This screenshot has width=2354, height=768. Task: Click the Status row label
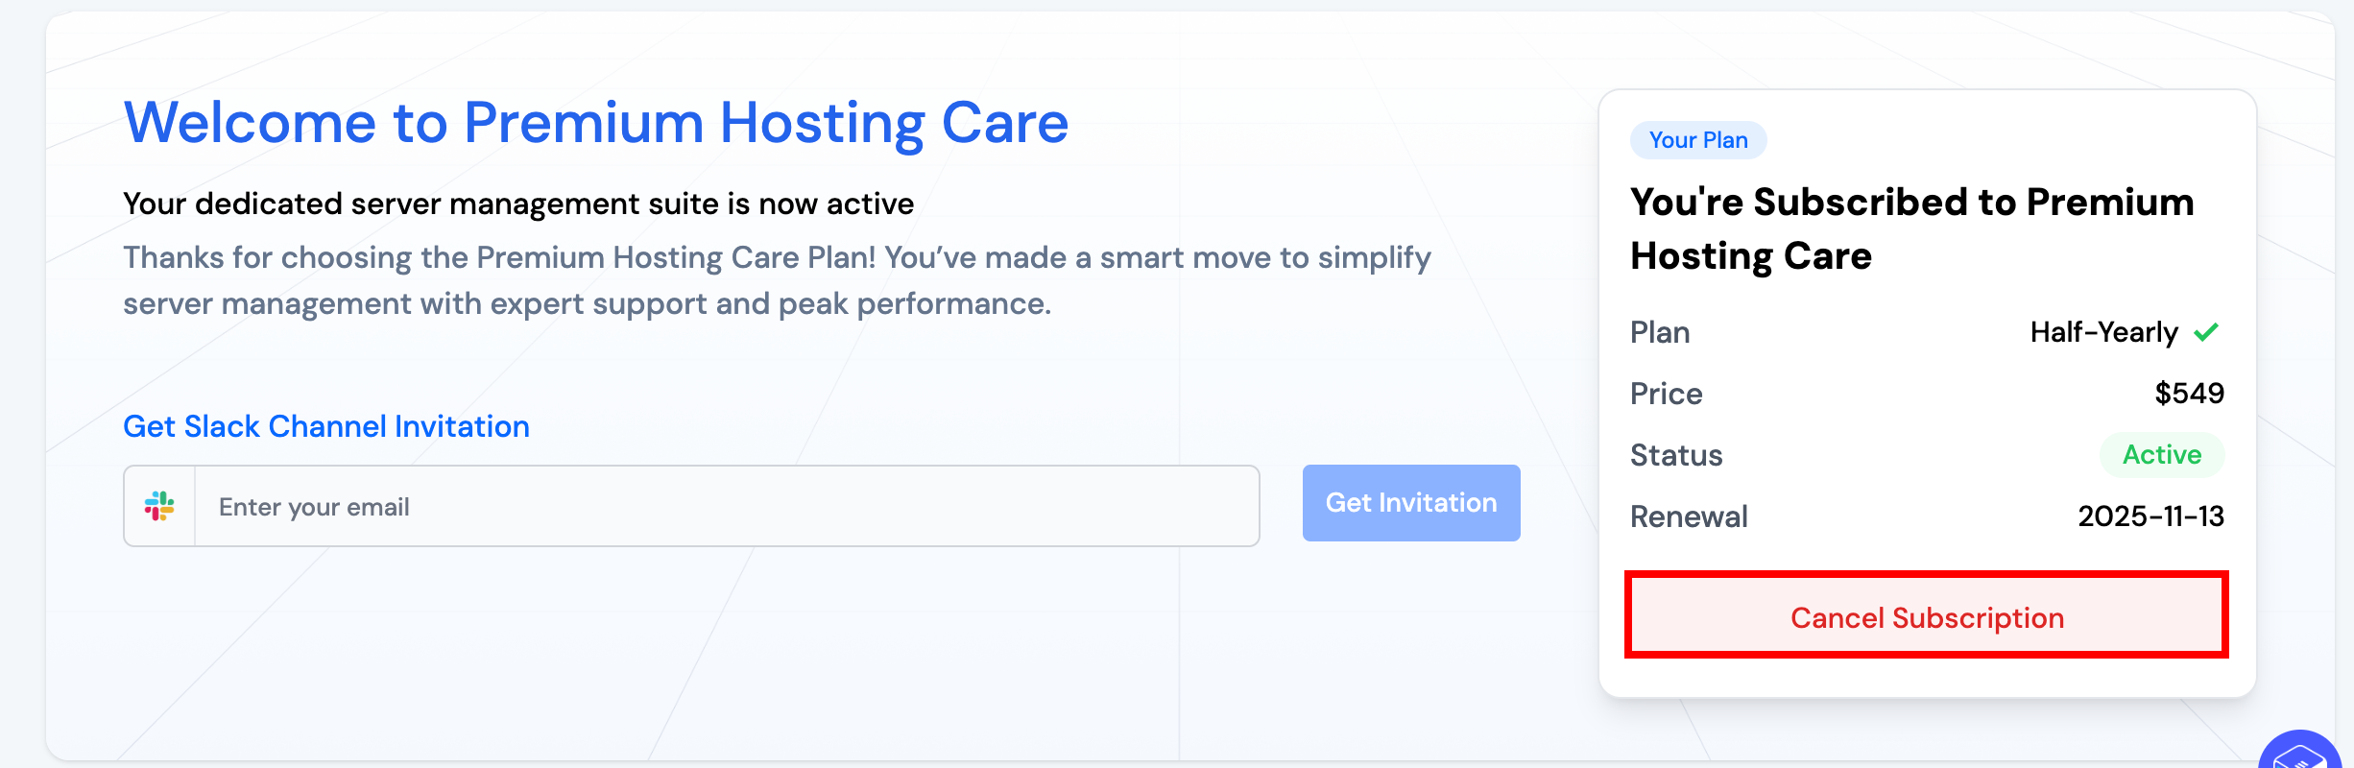1676,455
